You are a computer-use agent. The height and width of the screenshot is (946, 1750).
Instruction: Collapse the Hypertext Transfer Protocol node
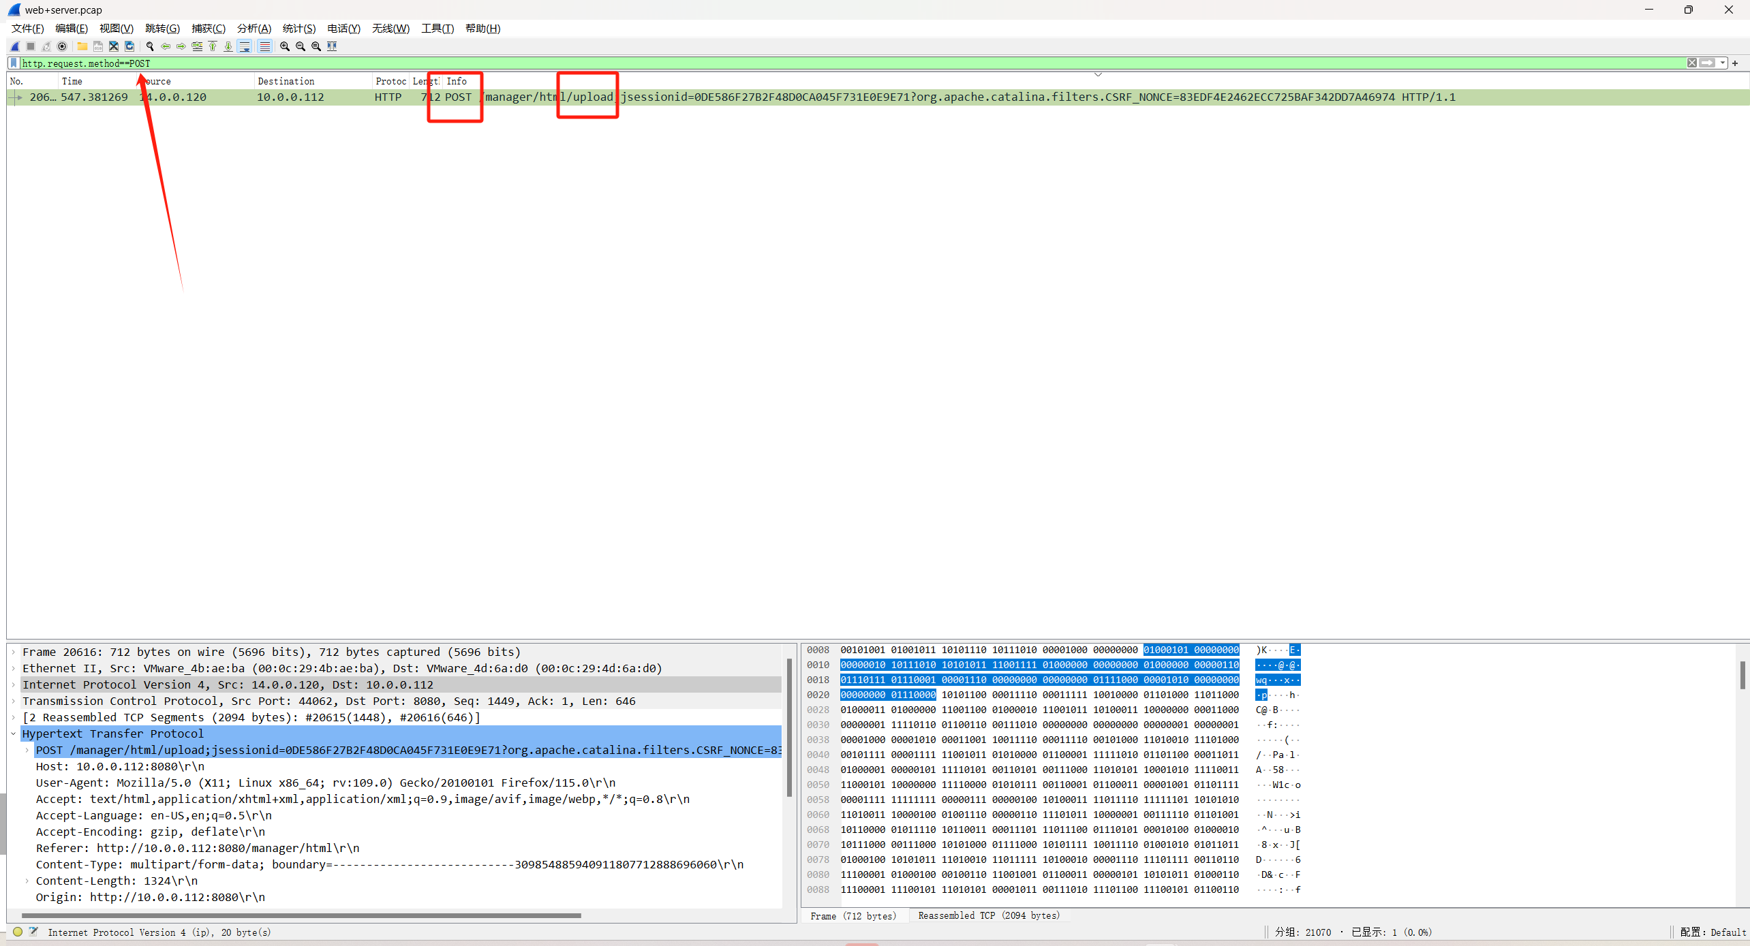tap(14, 734)
